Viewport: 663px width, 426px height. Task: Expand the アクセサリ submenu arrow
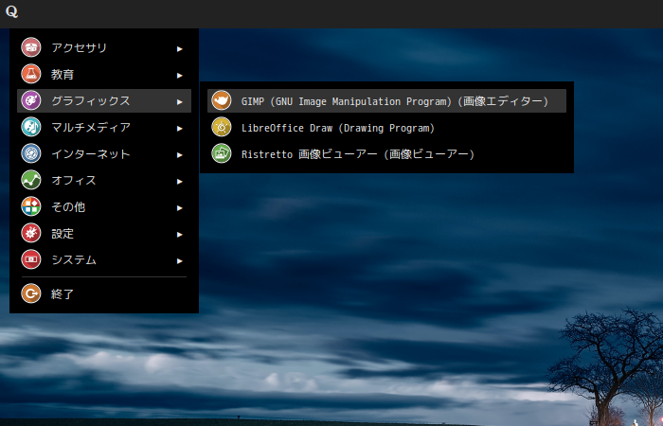(x=180, y=49)
